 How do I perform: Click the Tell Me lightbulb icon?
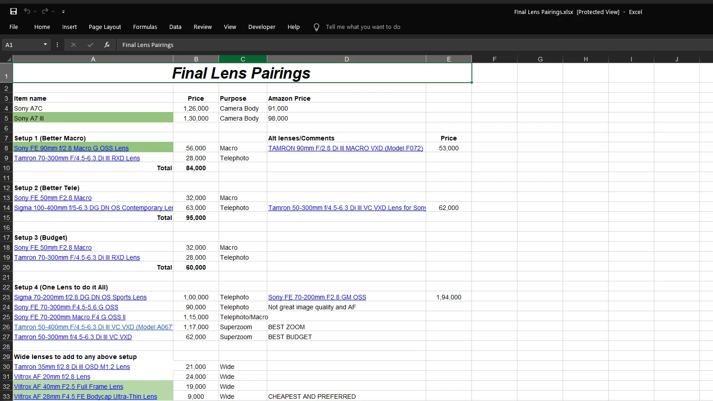tap(317, 27)
